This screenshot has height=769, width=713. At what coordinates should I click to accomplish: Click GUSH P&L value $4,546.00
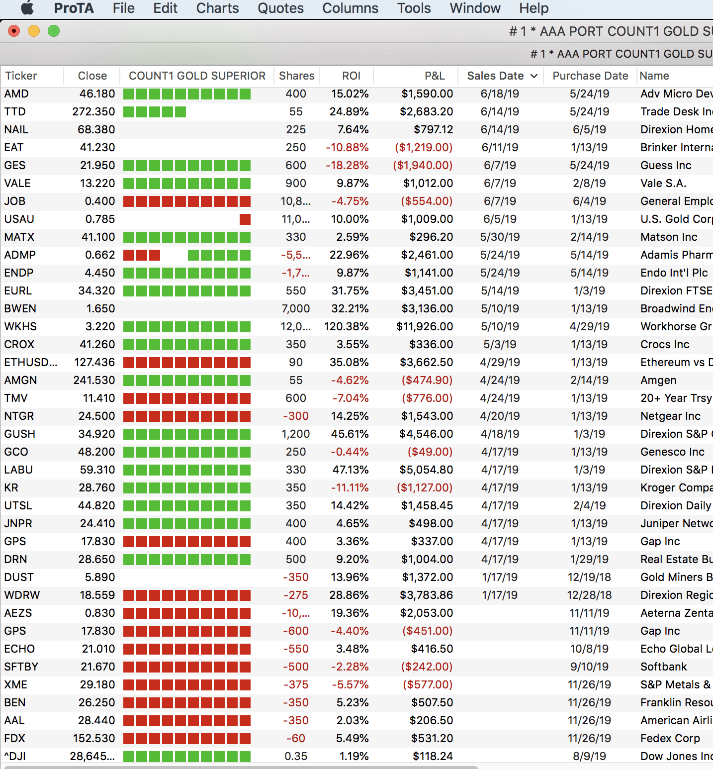[426, 434]
